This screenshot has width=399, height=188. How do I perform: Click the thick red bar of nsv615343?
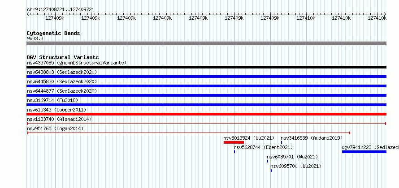click(x=206, y=114)
